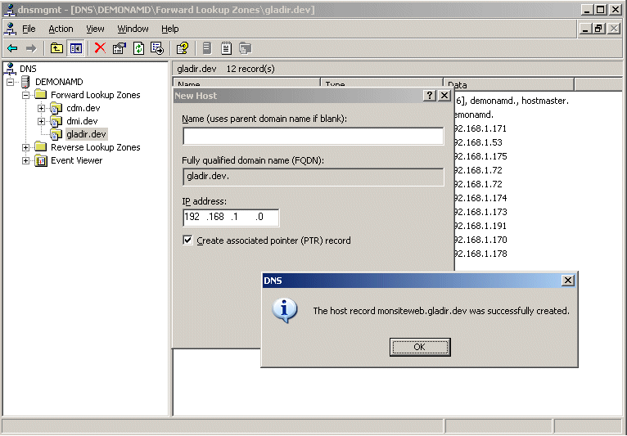The width and height of the screenshot is (627, 436).
Task: Click the DNS root icon in tree
Action: tap(11, 69)
